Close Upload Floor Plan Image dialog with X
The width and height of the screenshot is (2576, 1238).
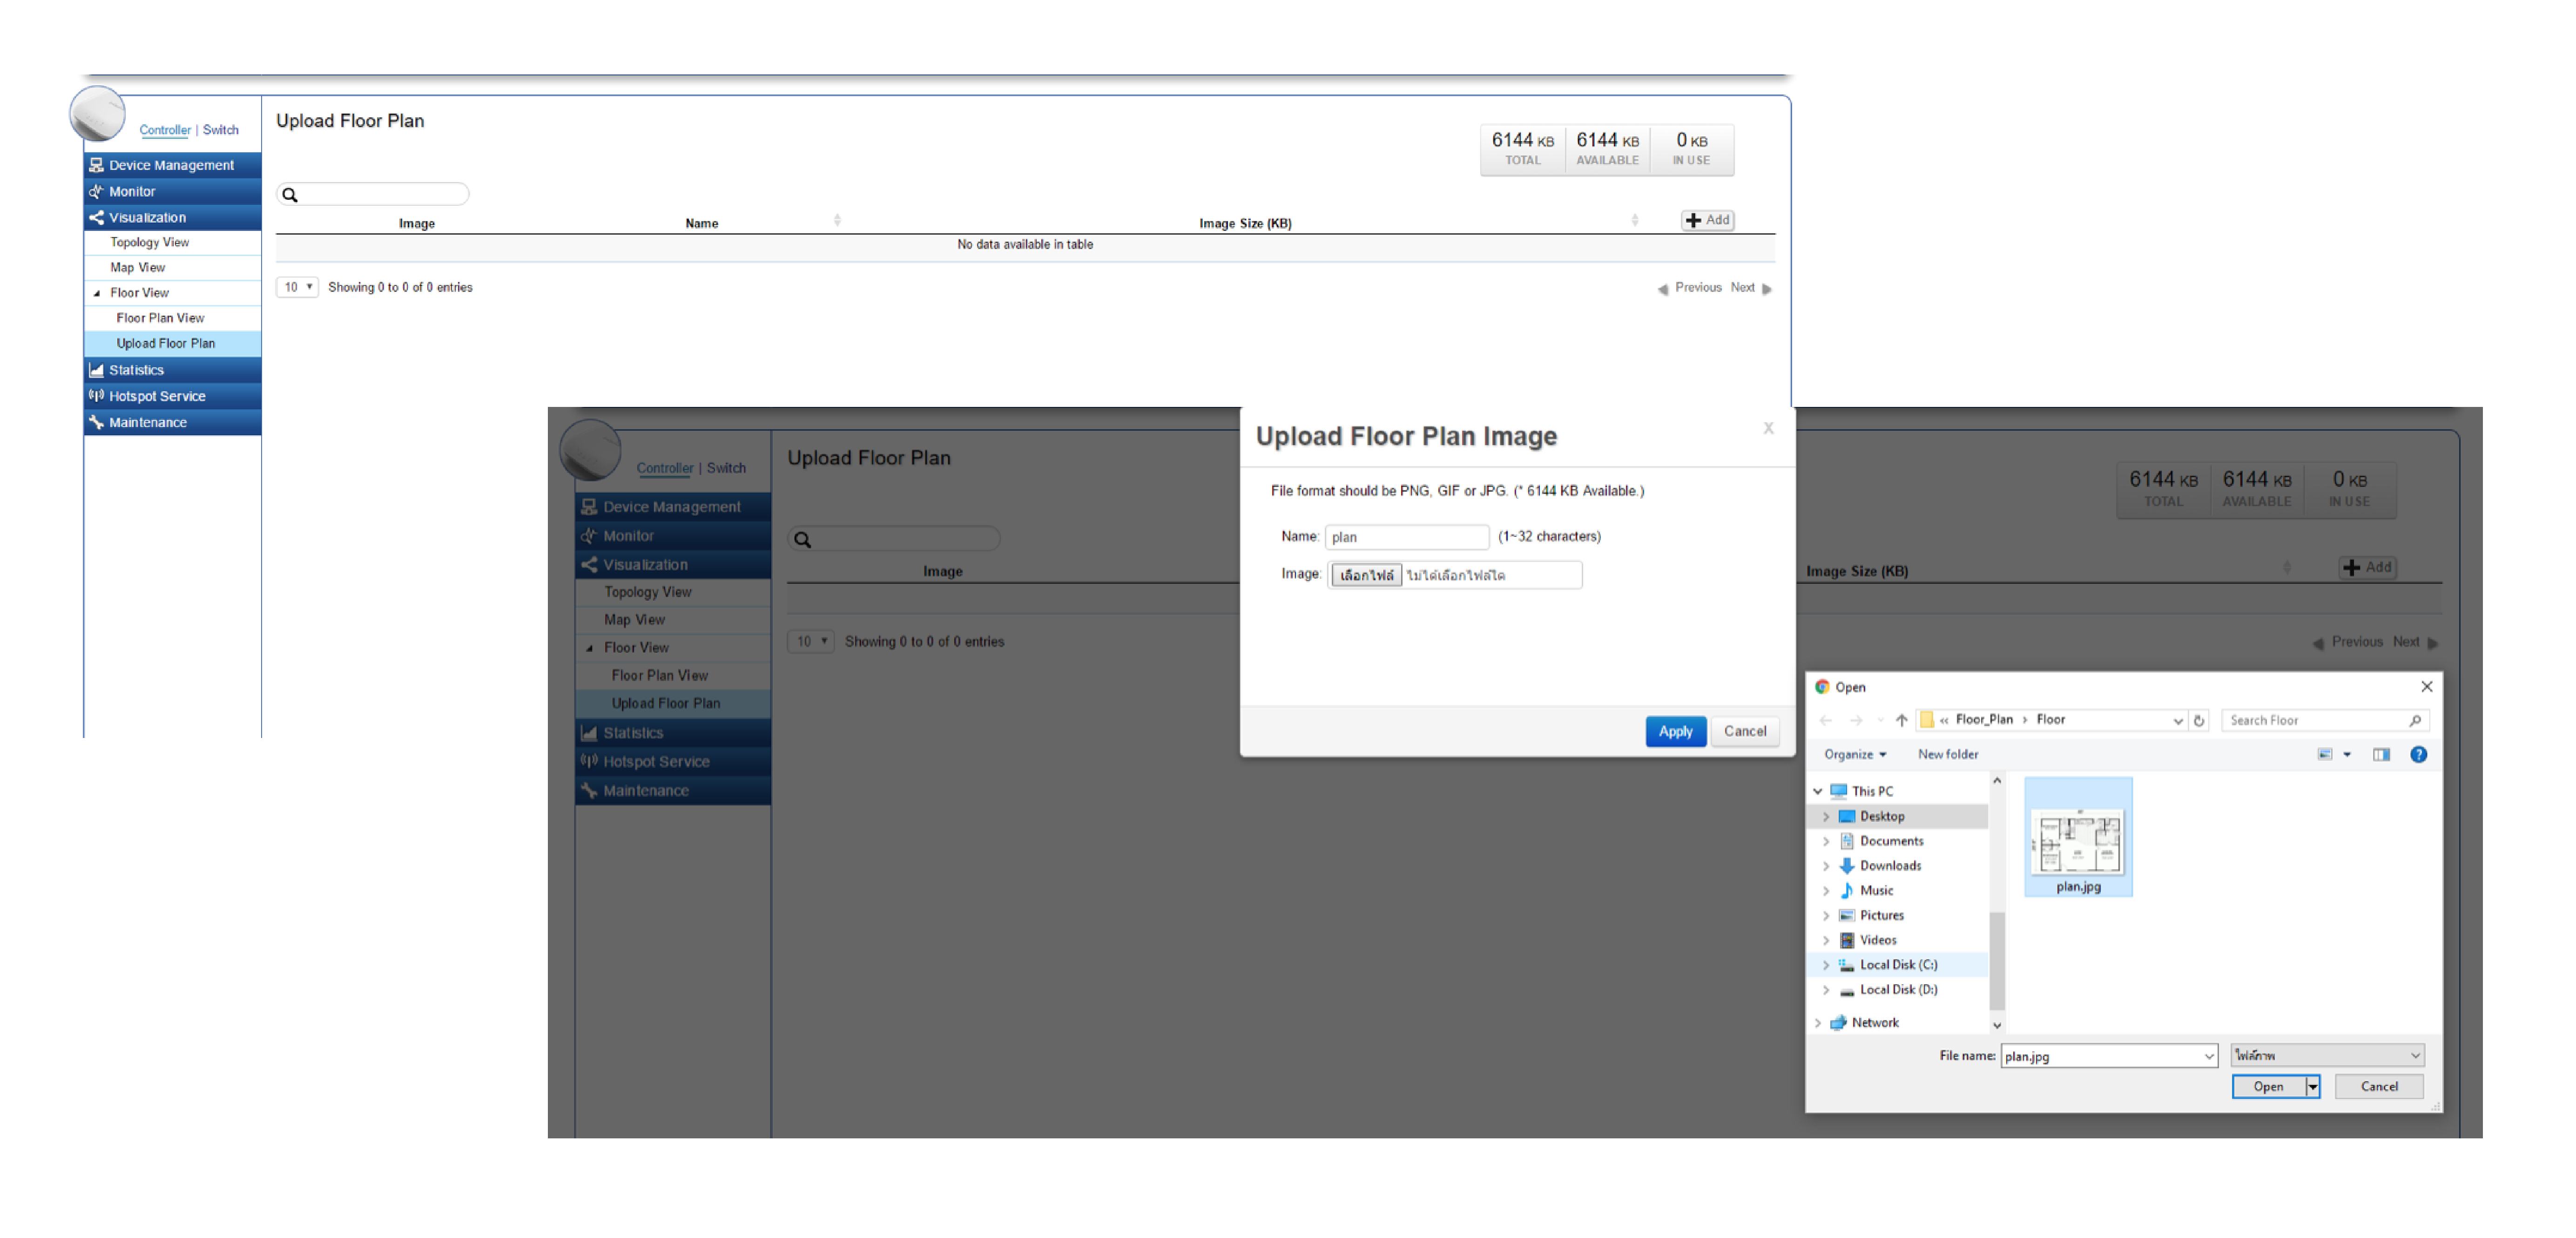pos(1768,428)
